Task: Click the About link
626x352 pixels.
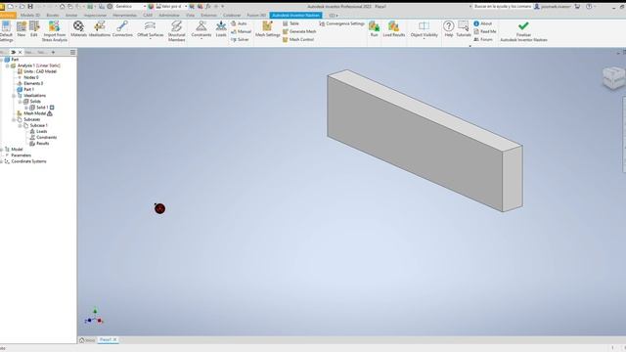Action: click(x=482, y=23)
